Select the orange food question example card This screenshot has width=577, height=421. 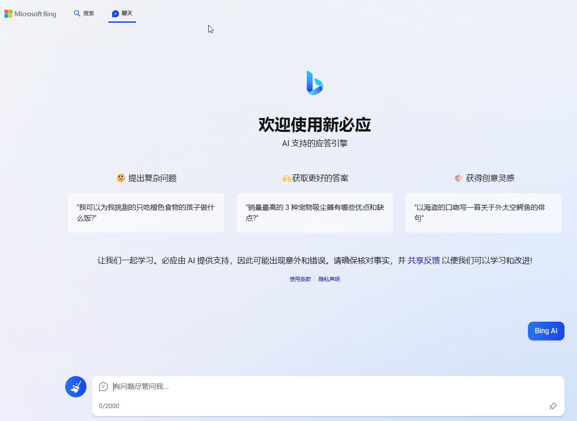[146, 213]
